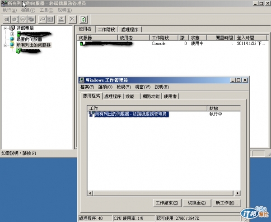The image size is (271, 222).
Task: Click the Remote Control monitors icon
Action: tap(31, 19)
